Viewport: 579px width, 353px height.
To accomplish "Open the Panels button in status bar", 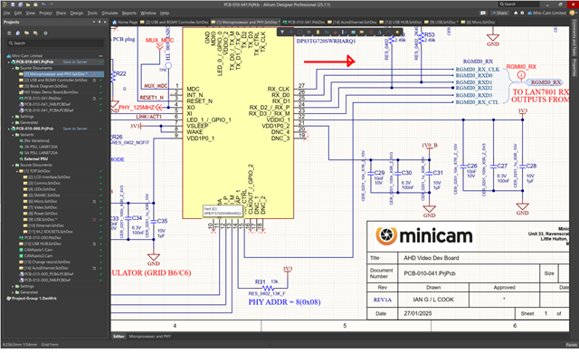I will (571, 345).
